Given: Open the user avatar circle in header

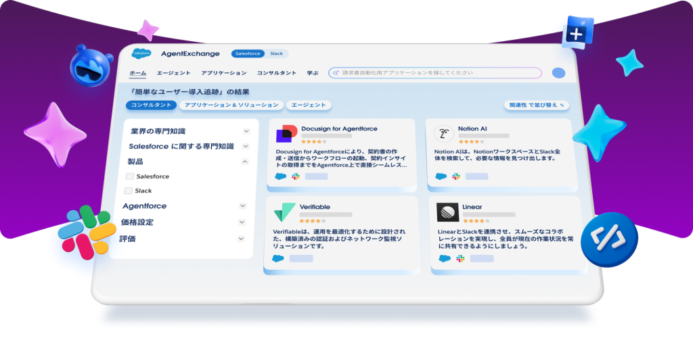Looking at the screenshot, I should [x=558, y=73].
